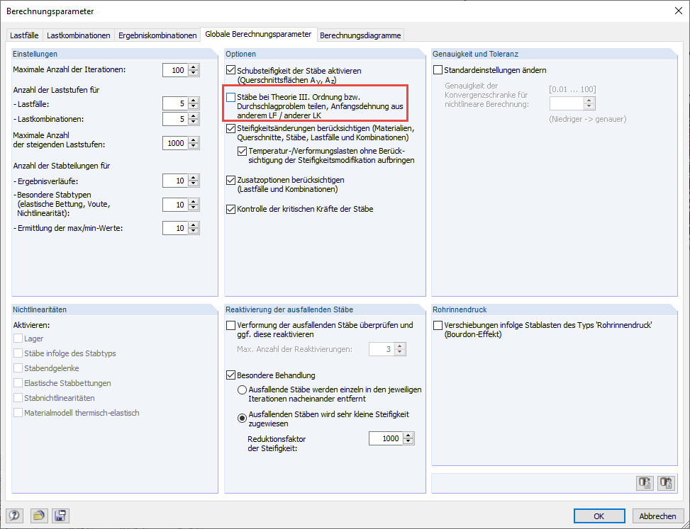Screen dimensions: 690x529
Task: Disable Kontrolle der kritischen Kräfte der Stäbe
Action: pyautogui.click(x=230, y=209)
